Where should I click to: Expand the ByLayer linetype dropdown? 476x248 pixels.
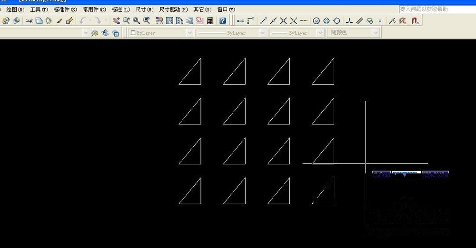(x=263, y=33)
